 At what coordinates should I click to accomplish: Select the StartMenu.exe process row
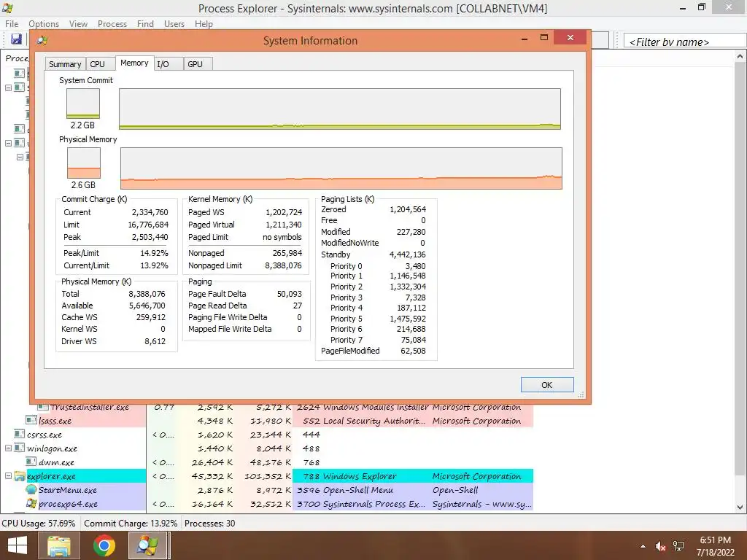click(267, 489)
